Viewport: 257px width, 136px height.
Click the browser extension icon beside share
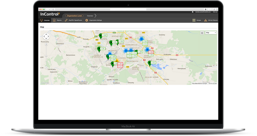pyautogui.click(x=206, y=9)
